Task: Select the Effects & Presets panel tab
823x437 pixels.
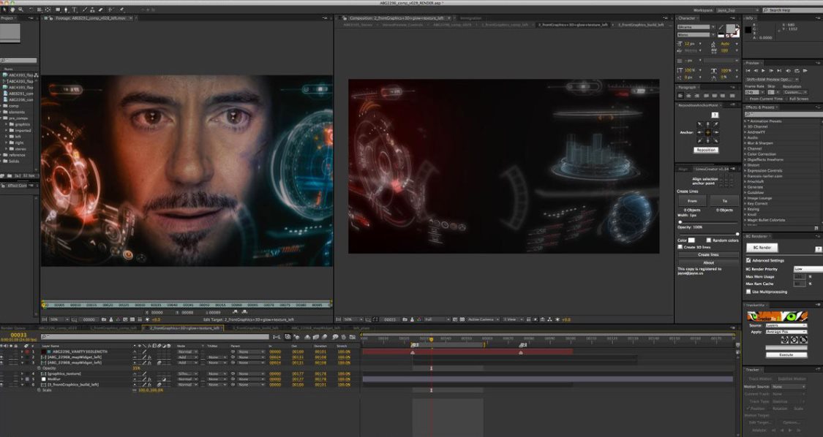Action: point(760,107)
